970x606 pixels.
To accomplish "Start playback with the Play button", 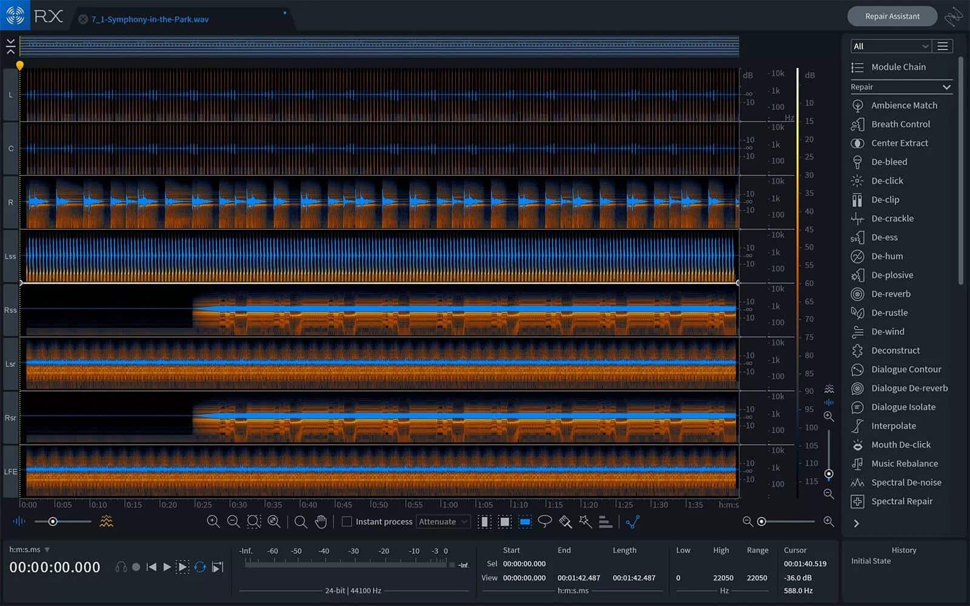I will coord(167,567).
